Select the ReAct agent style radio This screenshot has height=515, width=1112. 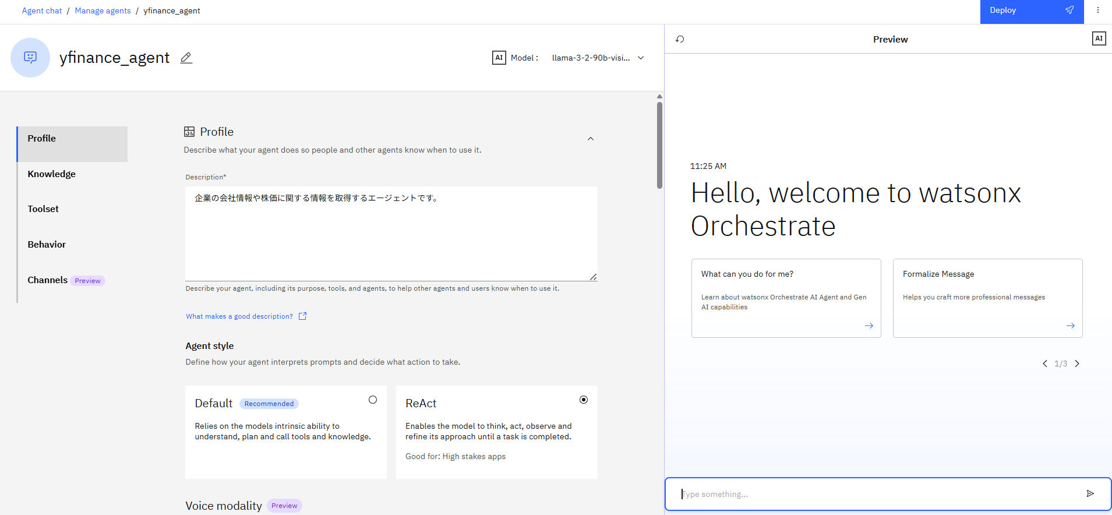click(584, 400)
